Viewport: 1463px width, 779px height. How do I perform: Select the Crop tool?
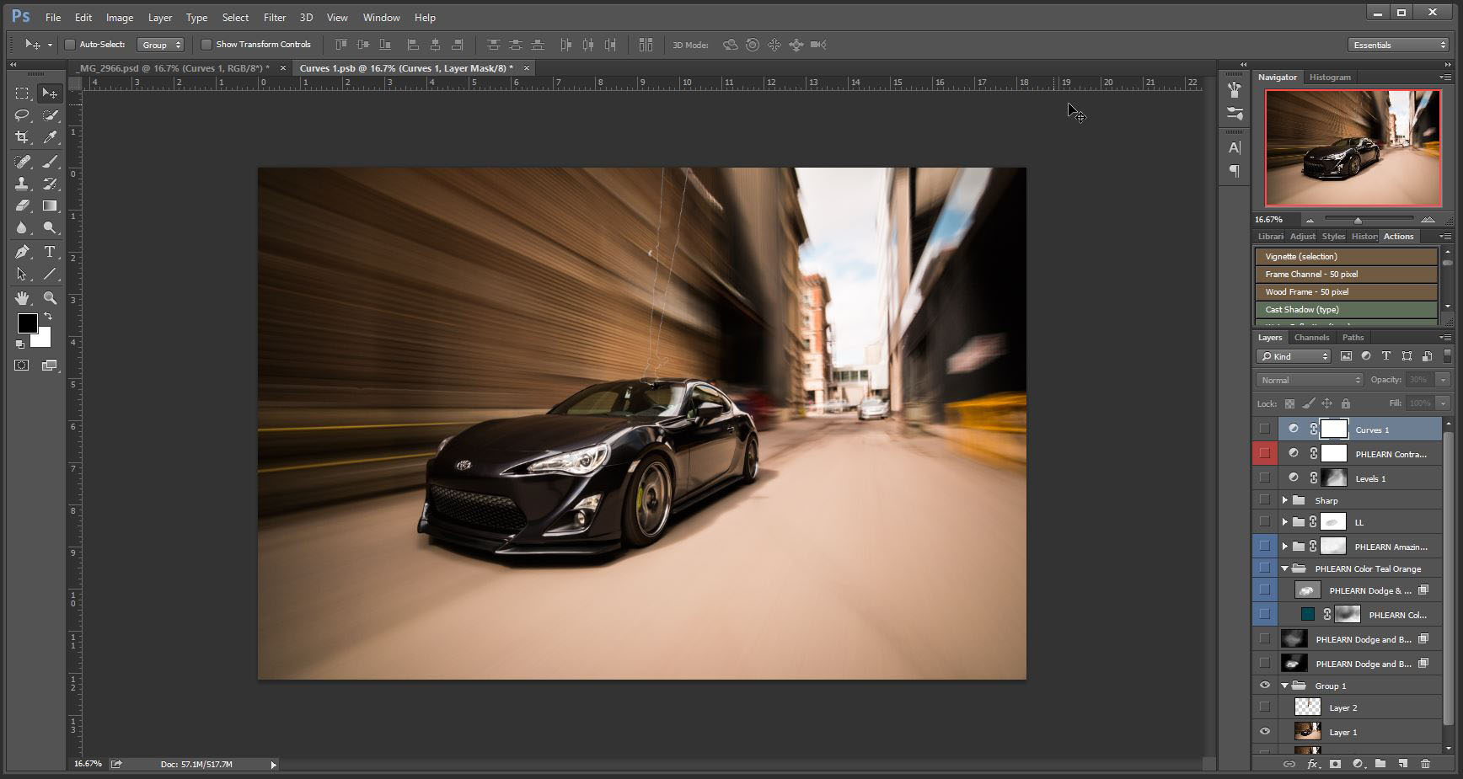(x=23, y=137)
